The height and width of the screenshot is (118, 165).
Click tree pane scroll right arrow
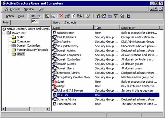point(48,109)
